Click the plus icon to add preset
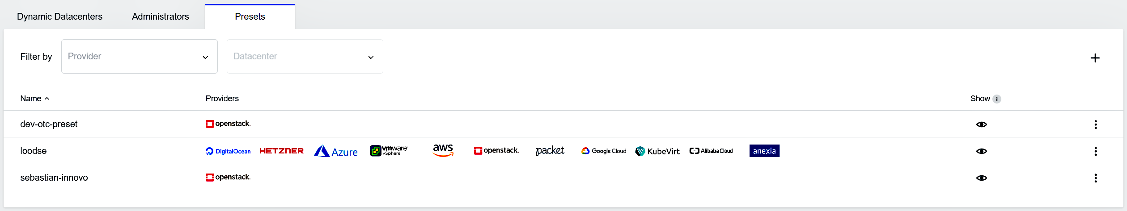 (1095, 58)
